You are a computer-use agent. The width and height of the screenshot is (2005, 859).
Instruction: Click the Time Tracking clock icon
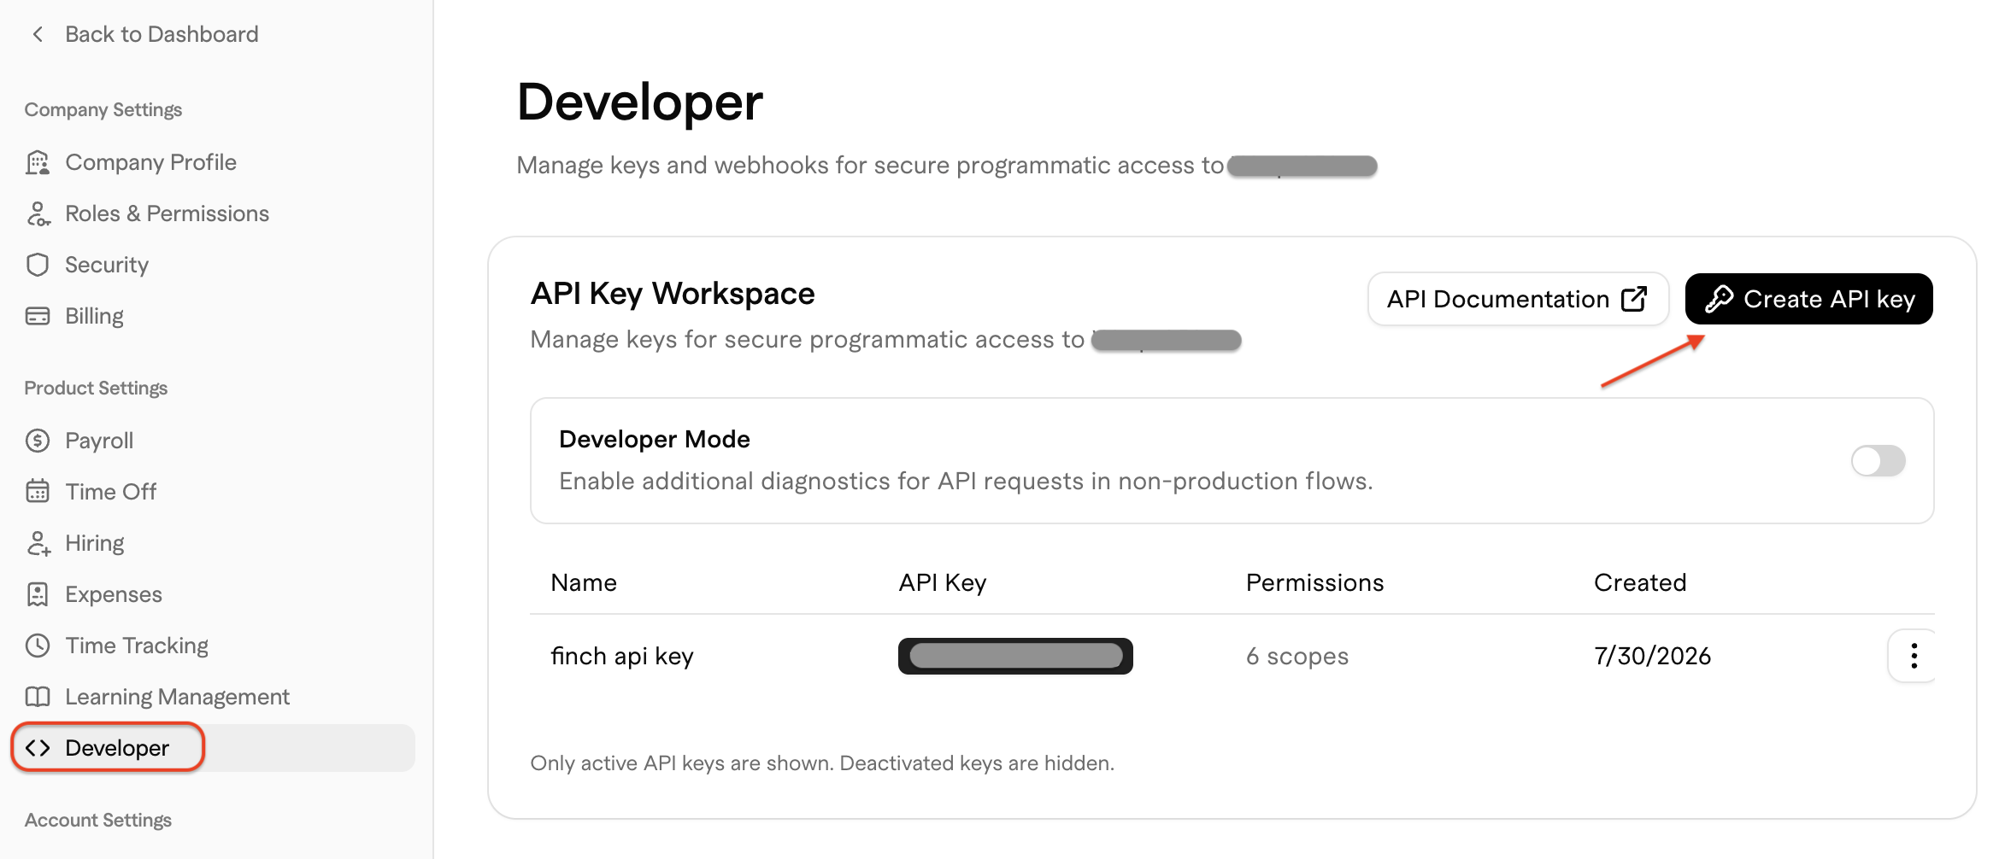tap(38, 646)
